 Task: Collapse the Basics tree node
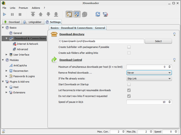[x=3, y=28]
